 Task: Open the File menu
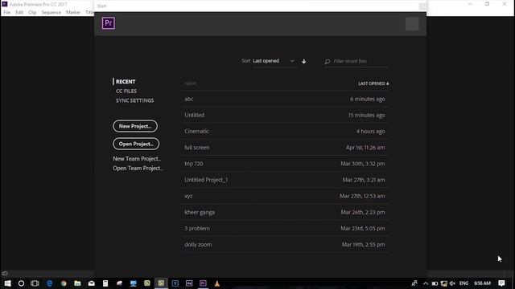point(7,12)
